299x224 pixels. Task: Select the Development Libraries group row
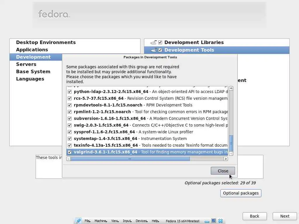pyautogui.click(x=217, y=42)
